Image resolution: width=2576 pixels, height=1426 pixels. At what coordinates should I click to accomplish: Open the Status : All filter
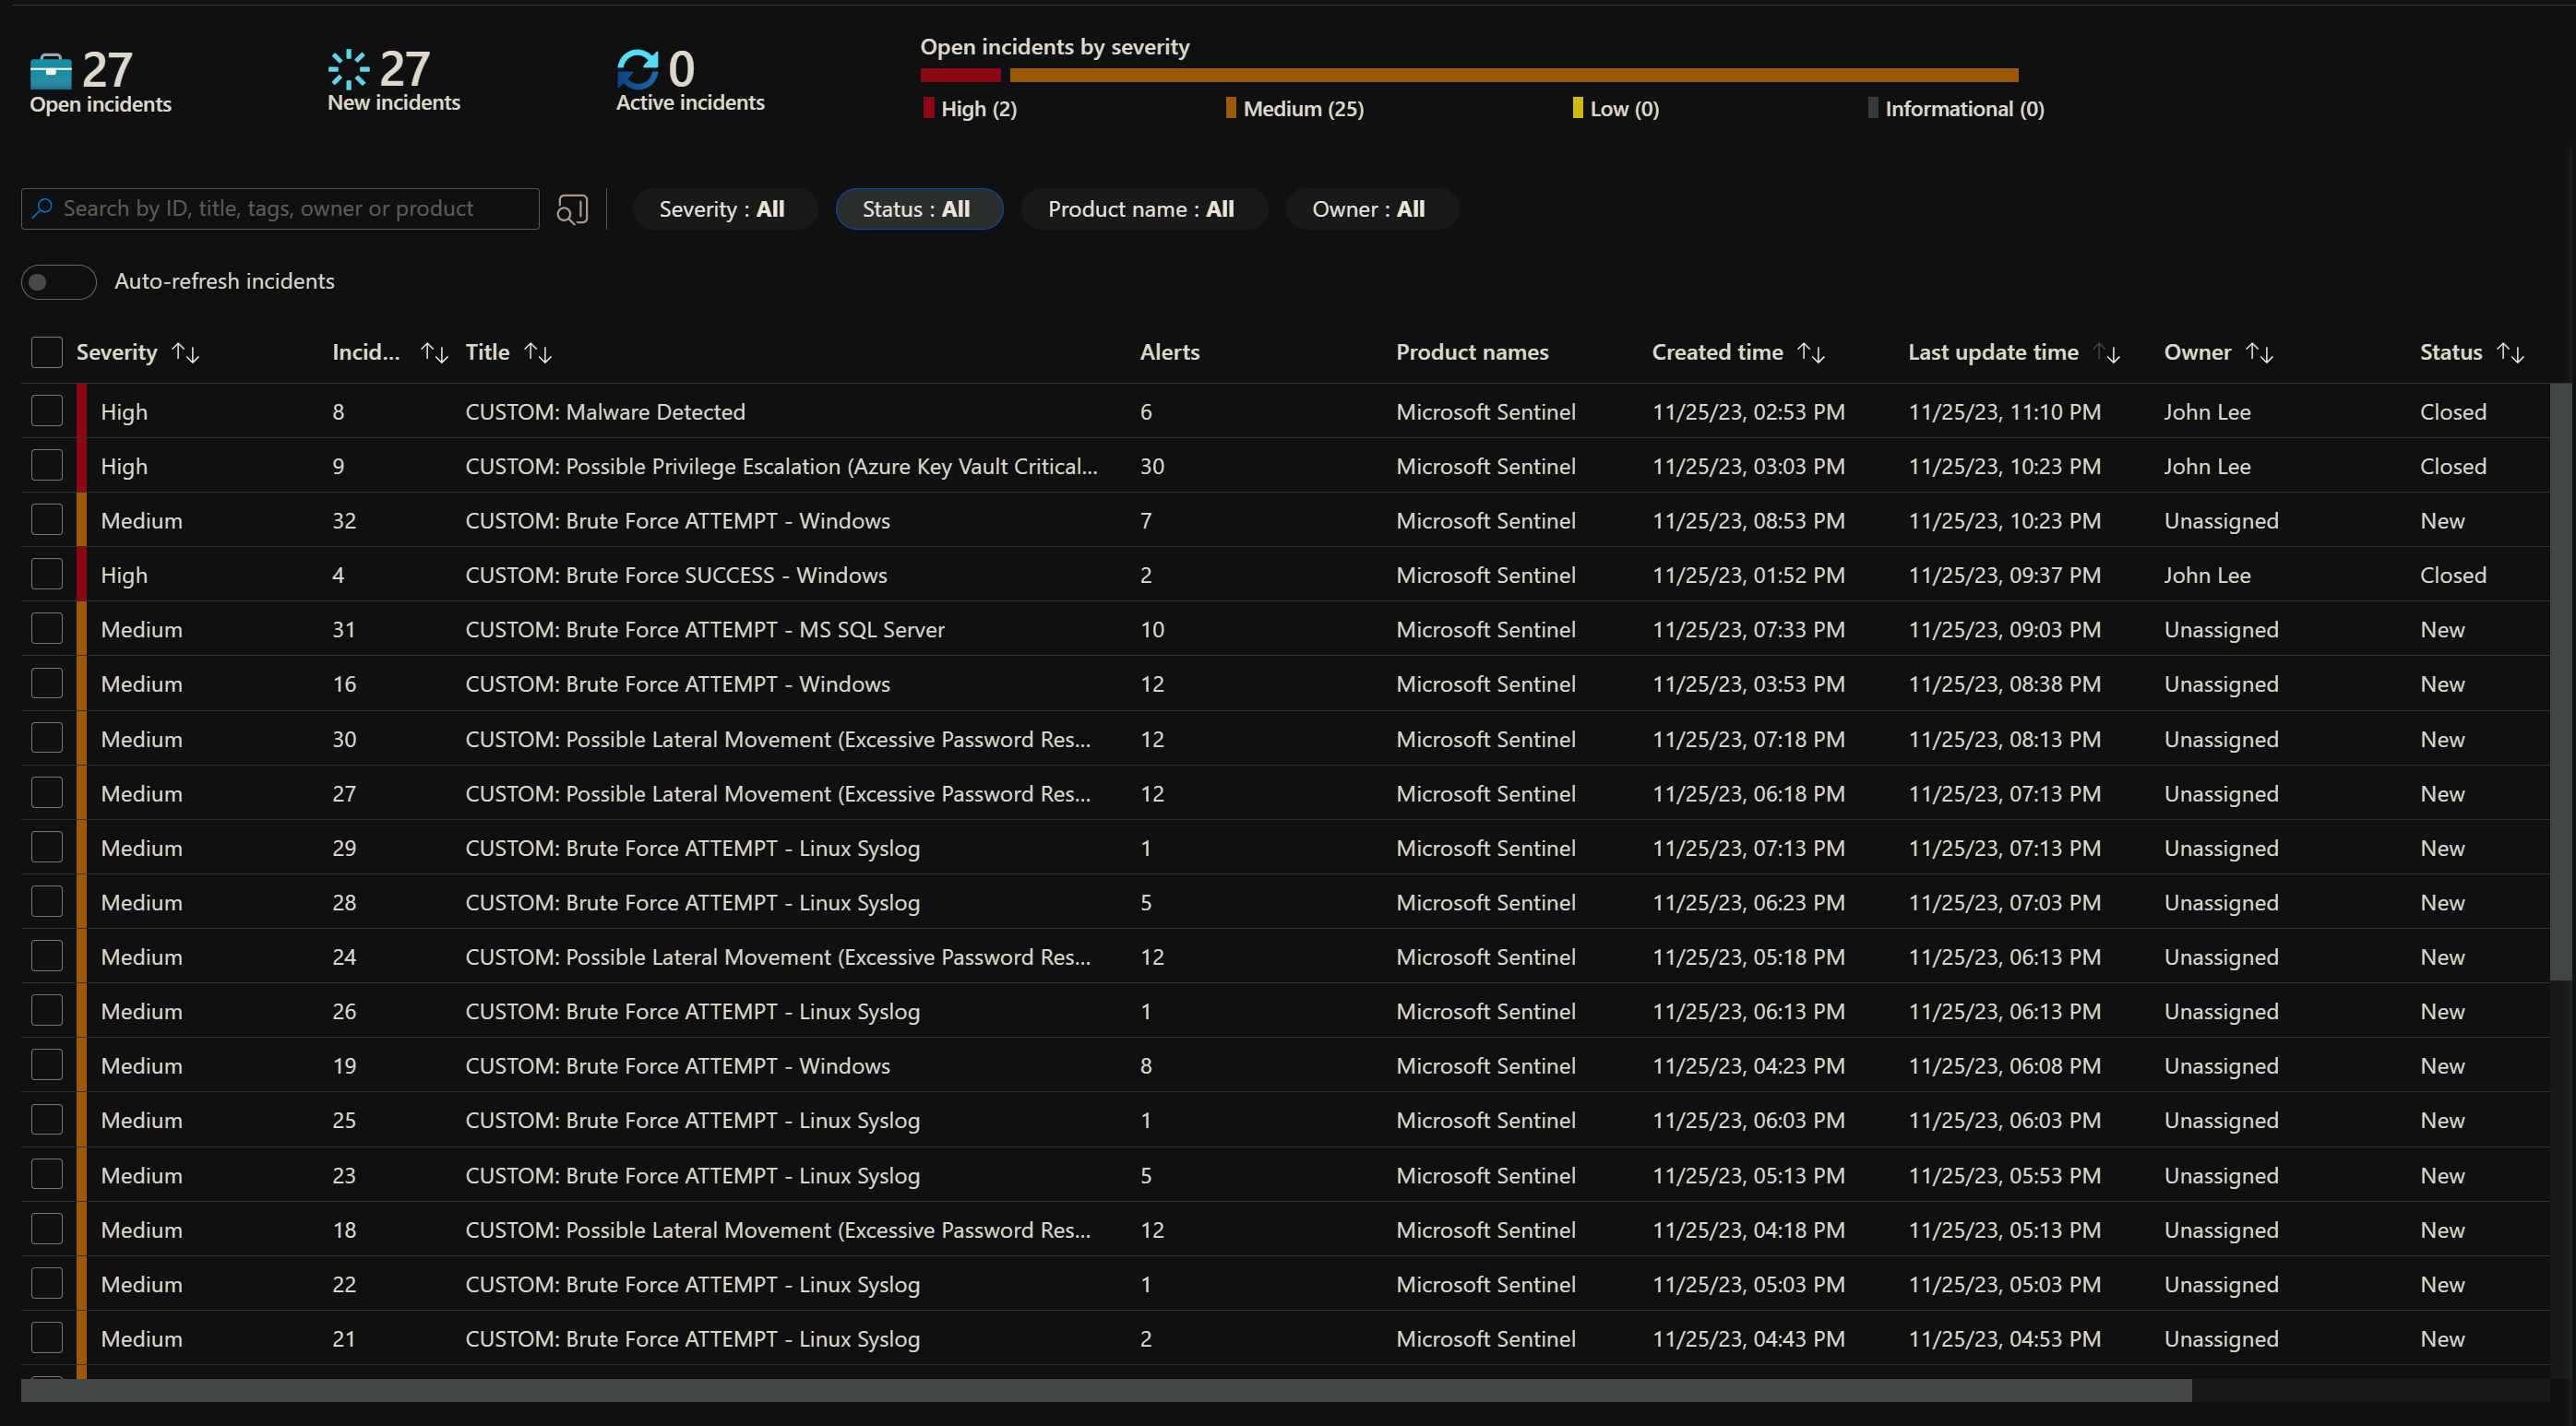[918, 209]
